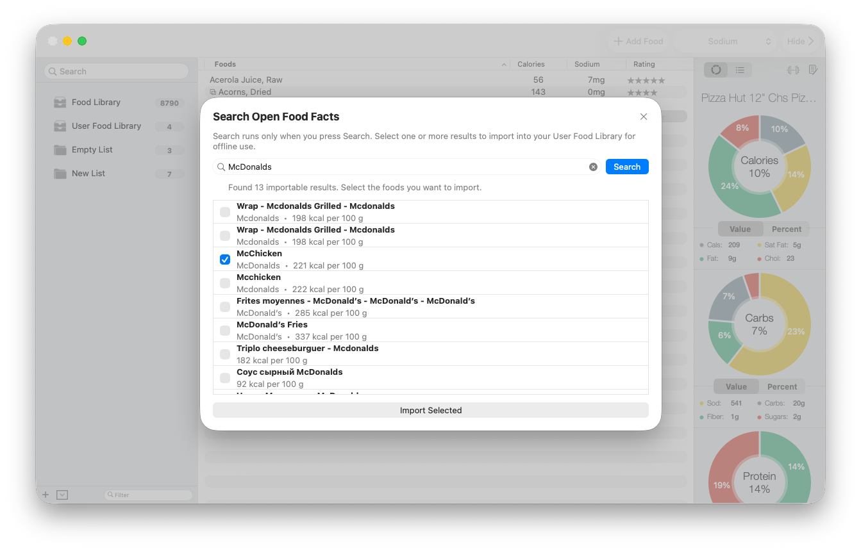Switch to the list view icon in the nutrition panel
Screen dimensions: 861x551
click(x=740, y=70)
